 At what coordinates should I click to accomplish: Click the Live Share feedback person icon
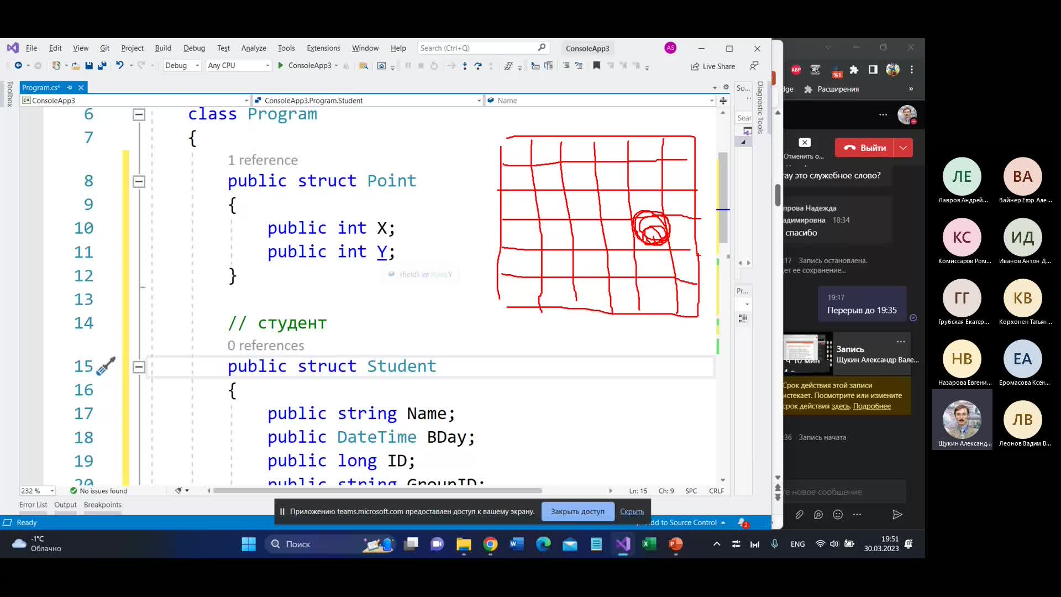click(754, 66)
